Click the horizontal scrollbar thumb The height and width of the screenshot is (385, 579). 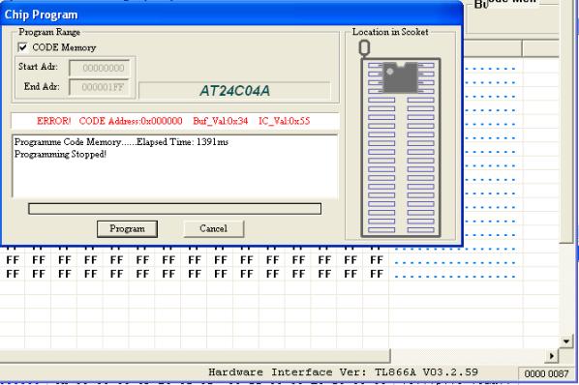[195, 356]
